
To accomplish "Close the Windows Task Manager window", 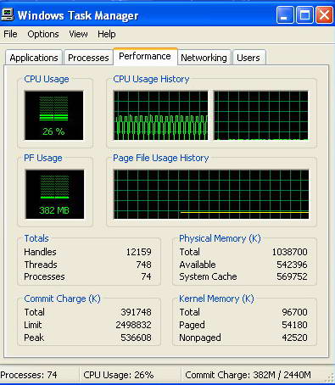I will click(324, 14).
